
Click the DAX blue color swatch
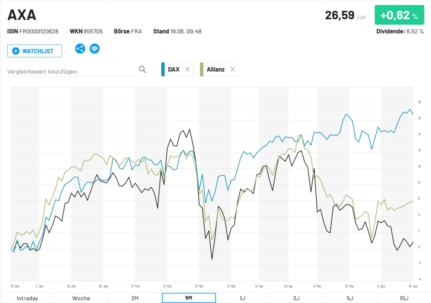click(x=163, y=69)
